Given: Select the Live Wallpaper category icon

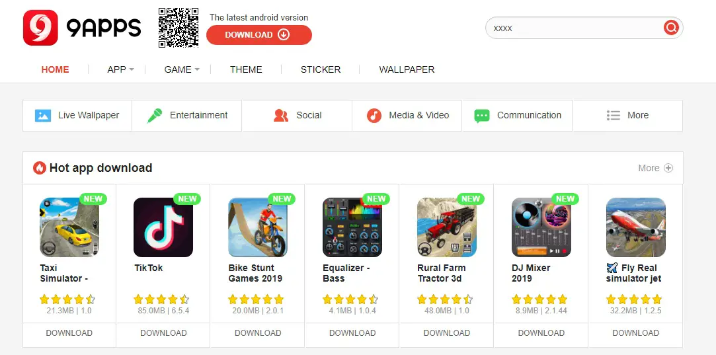Looking at the screenshot, I should (43, 115).
